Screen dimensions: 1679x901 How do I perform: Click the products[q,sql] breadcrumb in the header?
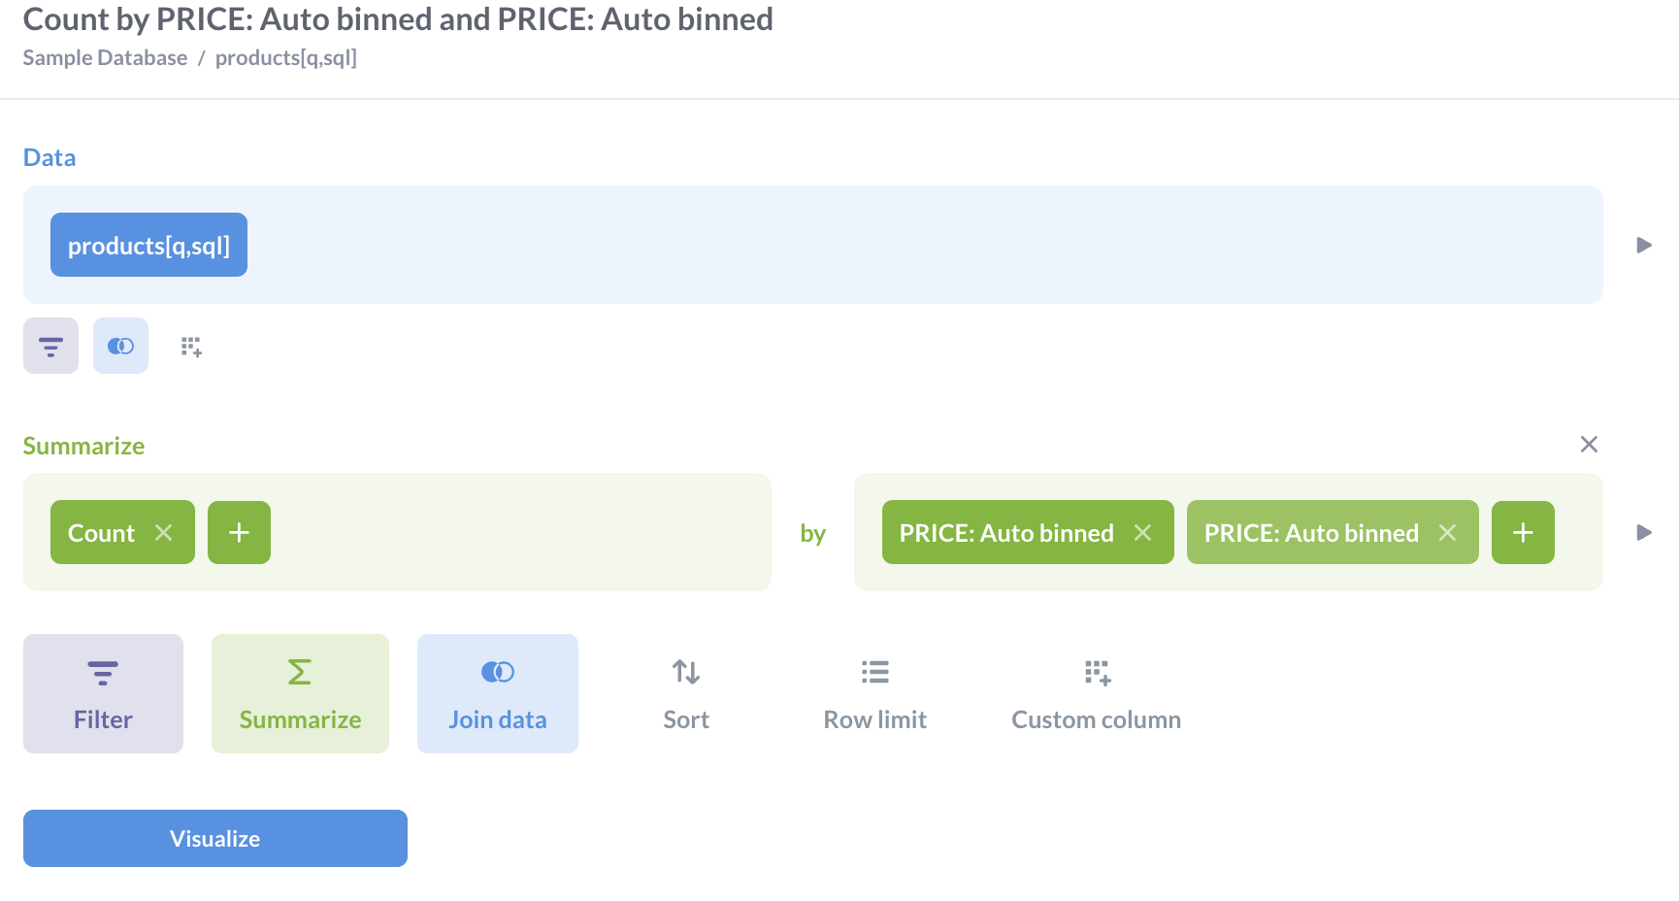pyautogui.click(x=286, y=57)
